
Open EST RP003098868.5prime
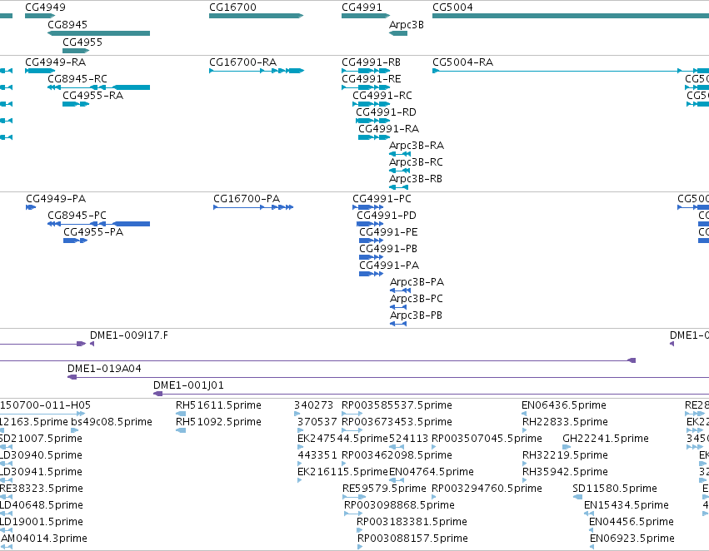399,505
